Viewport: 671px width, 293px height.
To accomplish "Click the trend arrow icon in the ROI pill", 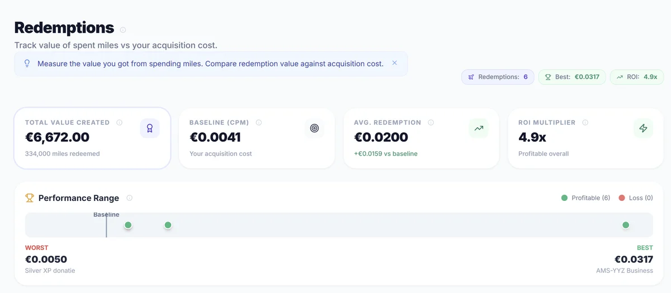I will pos(620,77).
